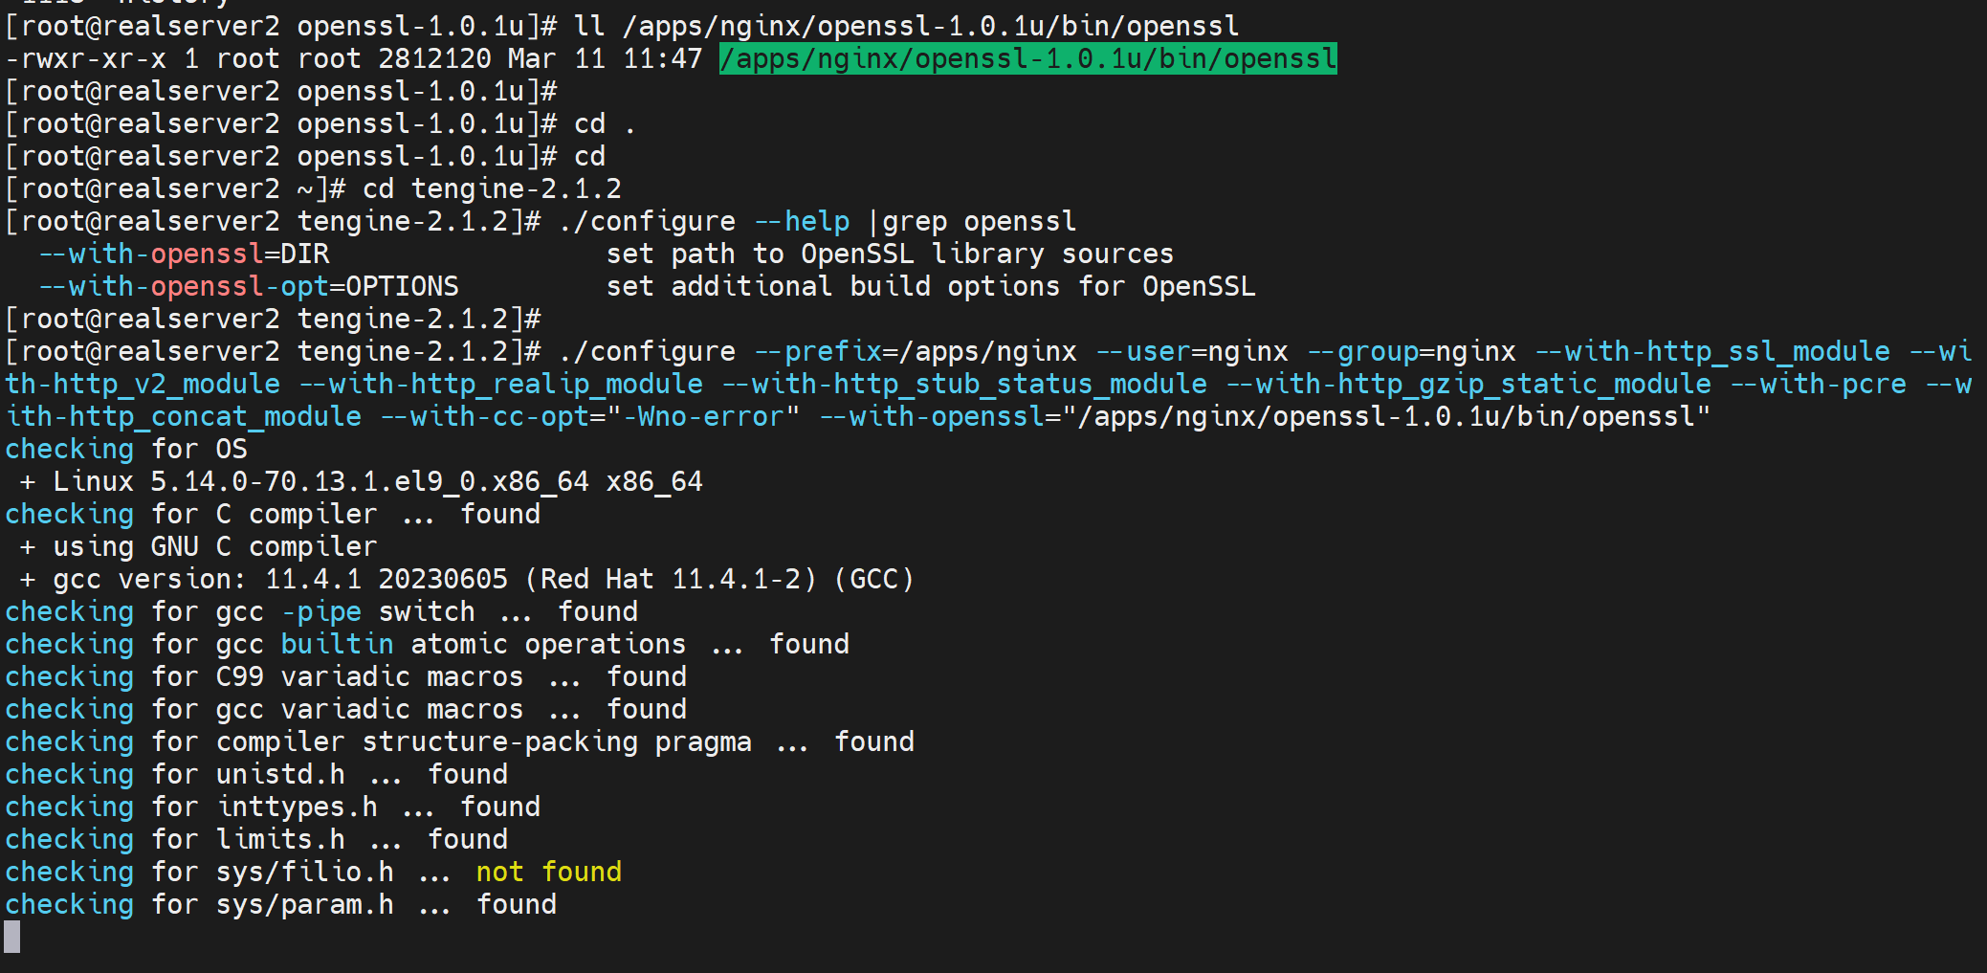Screen dimensions: 1987x973
Task: Click the --user=nginx argument
Action: pyautogui.click(x=1191, y=352)
